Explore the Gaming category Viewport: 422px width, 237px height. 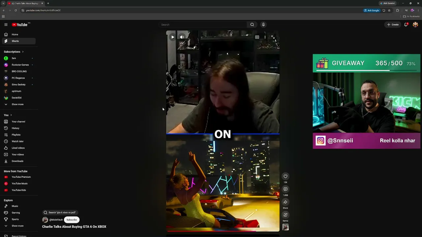click(19, 213)
